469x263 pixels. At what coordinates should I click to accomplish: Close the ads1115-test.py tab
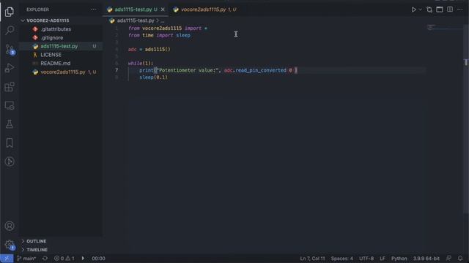(x=163, y=9)
